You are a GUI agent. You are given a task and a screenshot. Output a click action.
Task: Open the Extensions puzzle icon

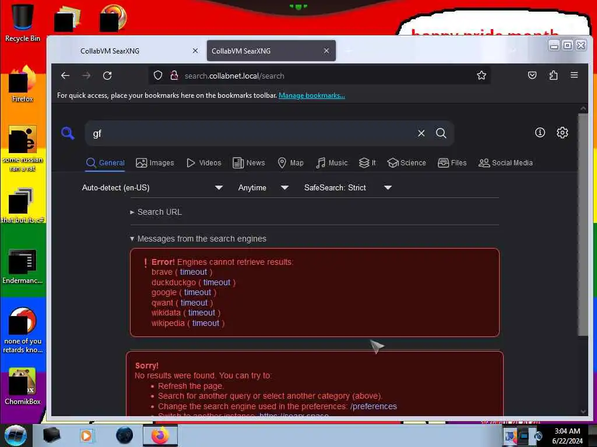[x=554, y=75]
